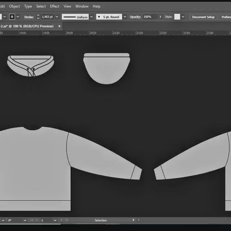Click the stroke weight value field
231x231 pixels.
(x=47, y=17)
